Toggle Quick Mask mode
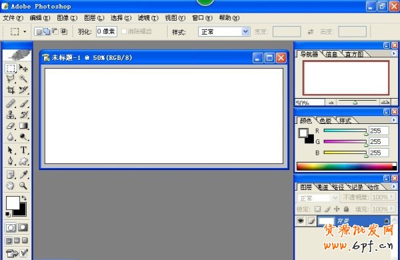The image size is (400, 260). pos(23,227)
